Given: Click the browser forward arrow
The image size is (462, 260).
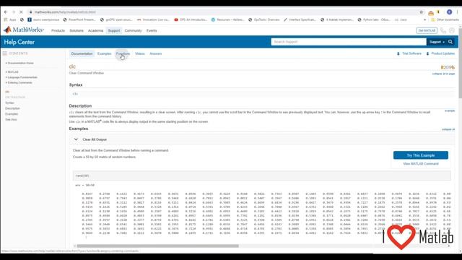Looking at the screenshot, I should [13, 12].
